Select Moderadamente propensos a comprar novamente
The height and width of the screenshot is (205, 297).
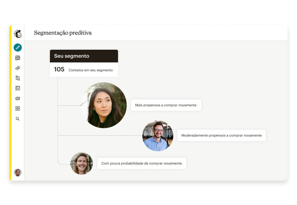(x=221, y=135)
